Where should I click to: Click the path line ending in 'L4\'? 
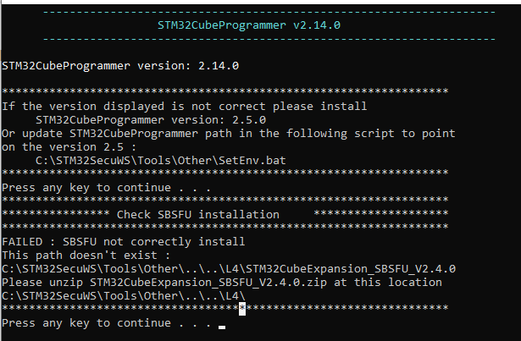(123, 295)
